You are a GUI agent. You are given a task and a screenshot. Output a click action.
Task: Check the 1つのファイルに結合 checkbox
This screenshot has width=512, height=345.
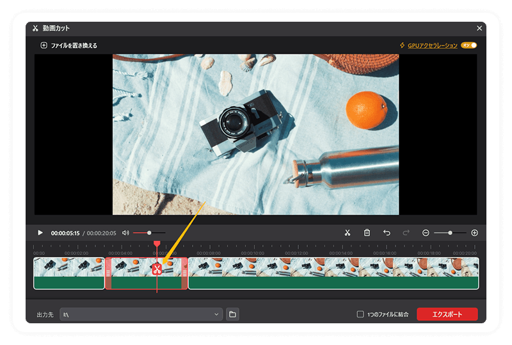tap(360, 314)
